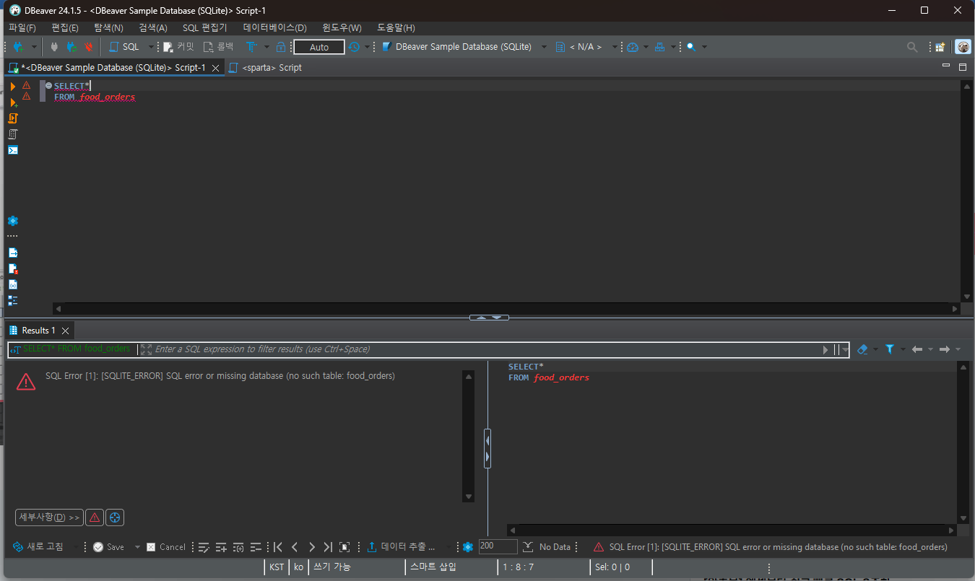
Task: Open the SQL terminal console icon
Action: click(x=13, y=150)
